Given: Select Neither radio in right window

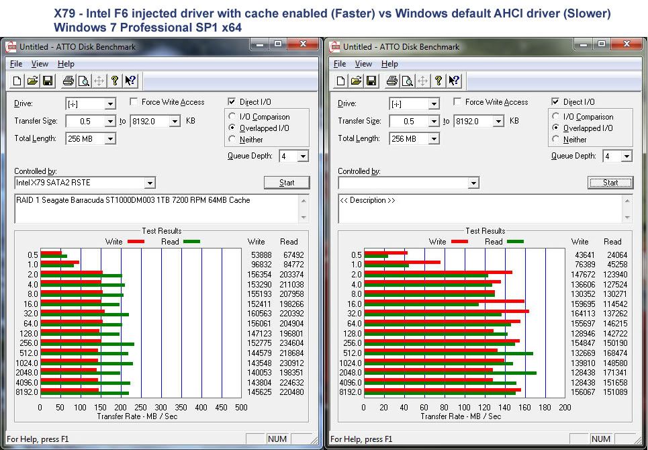Looking at the screenshot, I should coord(555,139).
